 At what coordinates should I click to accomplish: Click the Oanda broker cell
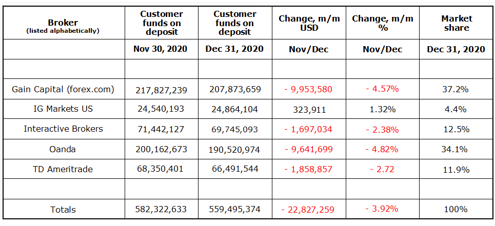pos(63,149)
